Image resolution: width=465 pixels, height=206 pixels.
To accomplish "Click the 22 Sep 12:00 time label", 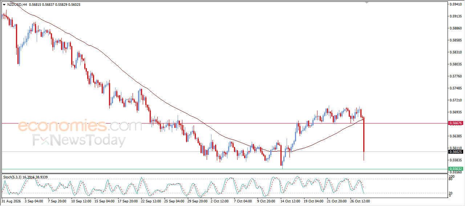I will click(x=151, y=201).
